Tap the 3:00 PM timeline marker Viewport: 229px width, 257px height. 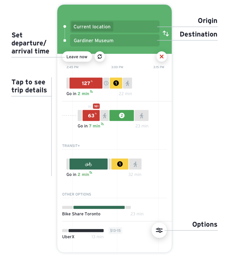[x=117, y=67]
